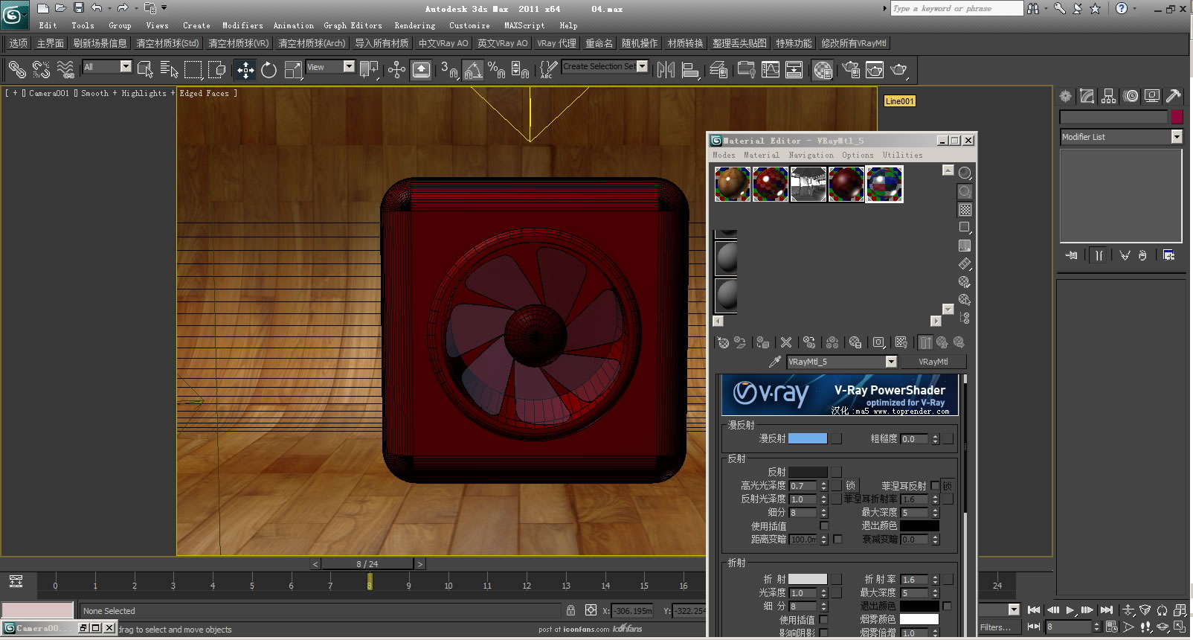This screenshot has height=640, width=1193.
Task: Activate the Select and Rotate tool
Action: (x=269, y=70)
